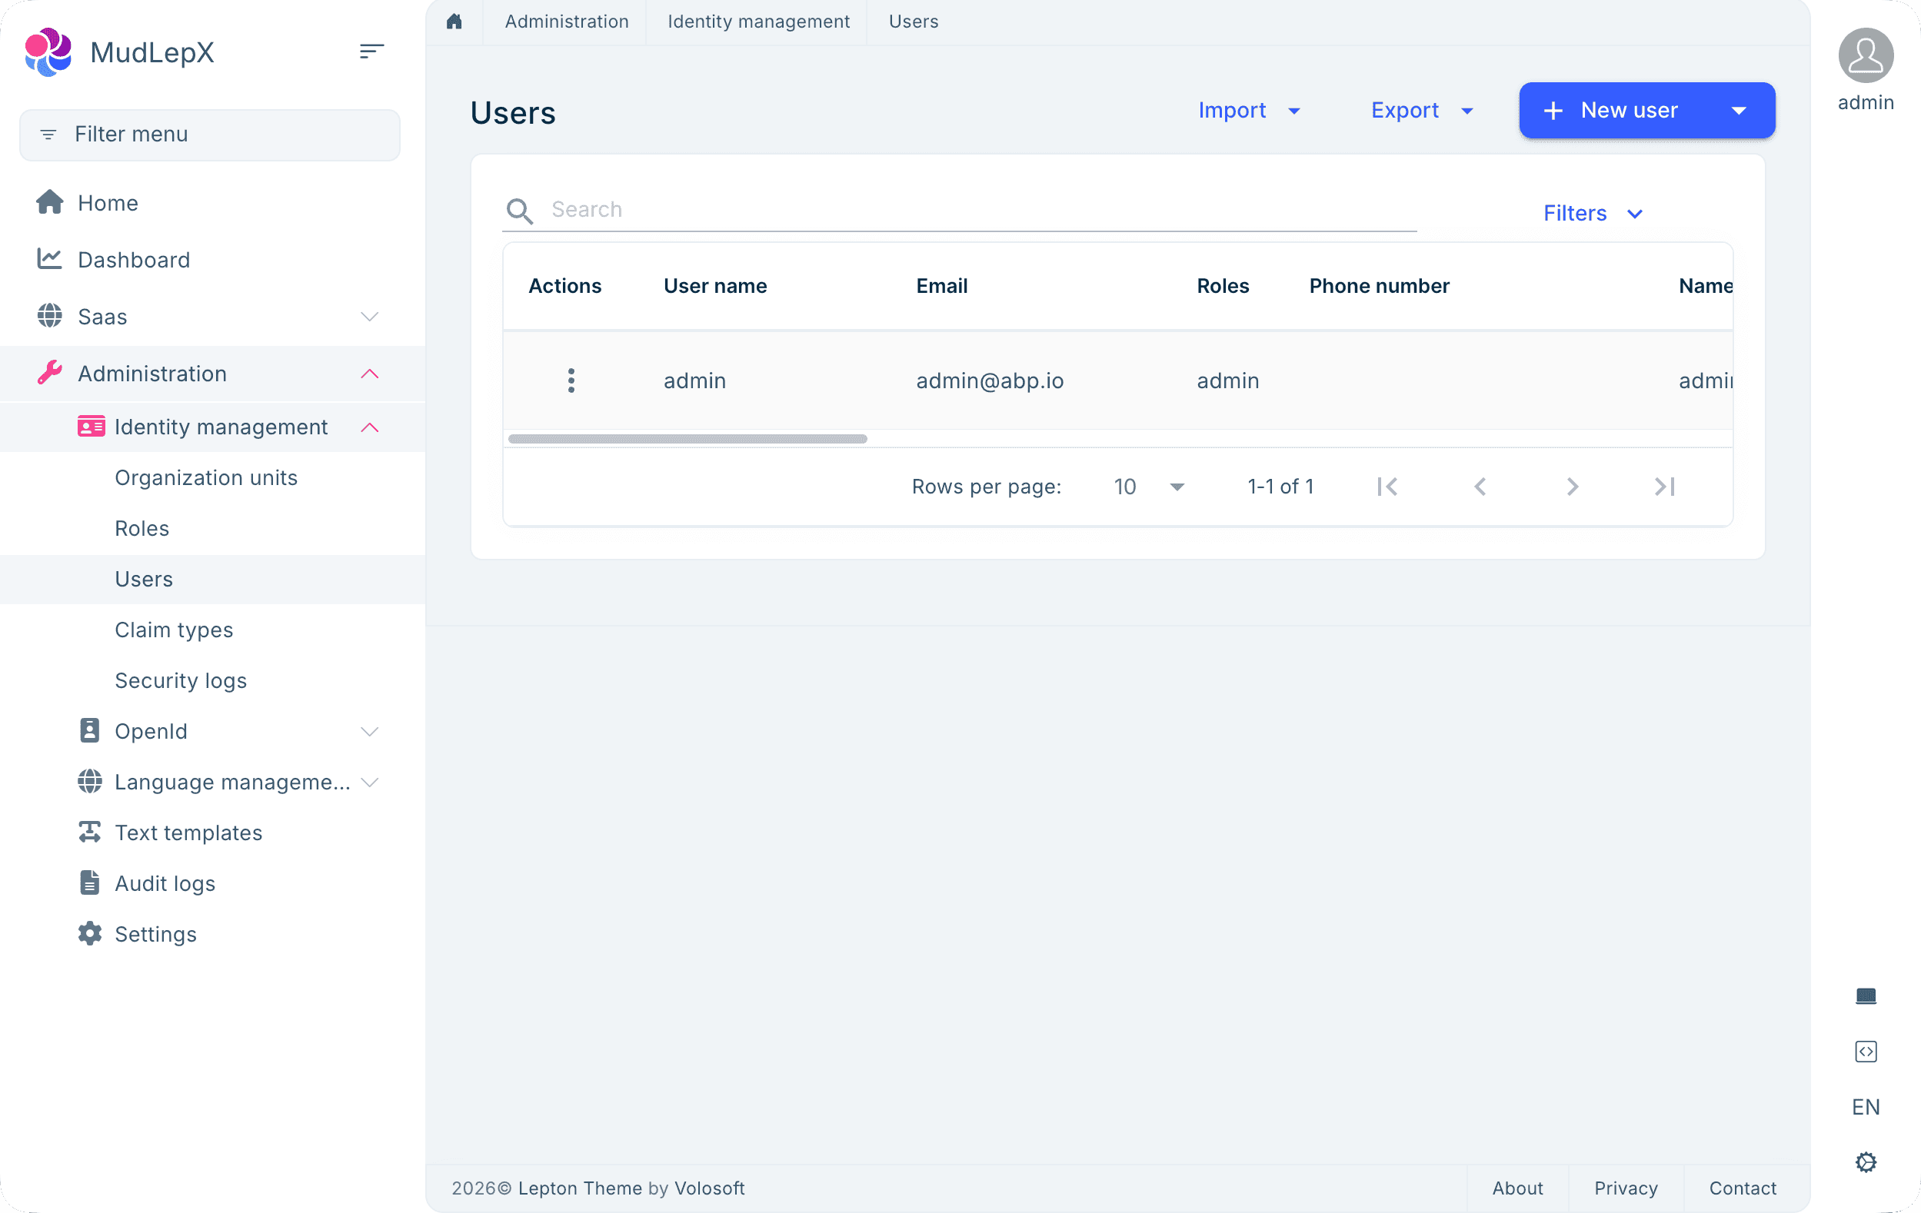The height and width of the screenshot is (1213, 1921).
Task: Open the Export dropdown
Action: click(1423, 110)
